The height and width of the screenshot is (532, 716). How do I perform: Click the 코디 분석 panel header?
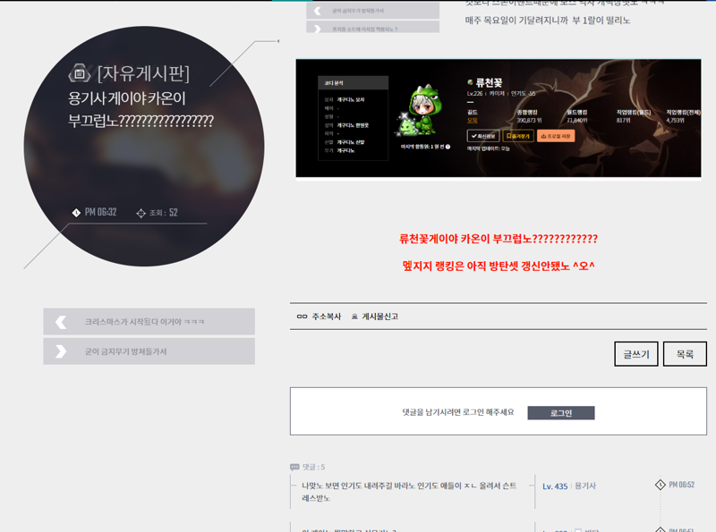tap(353, 83)
